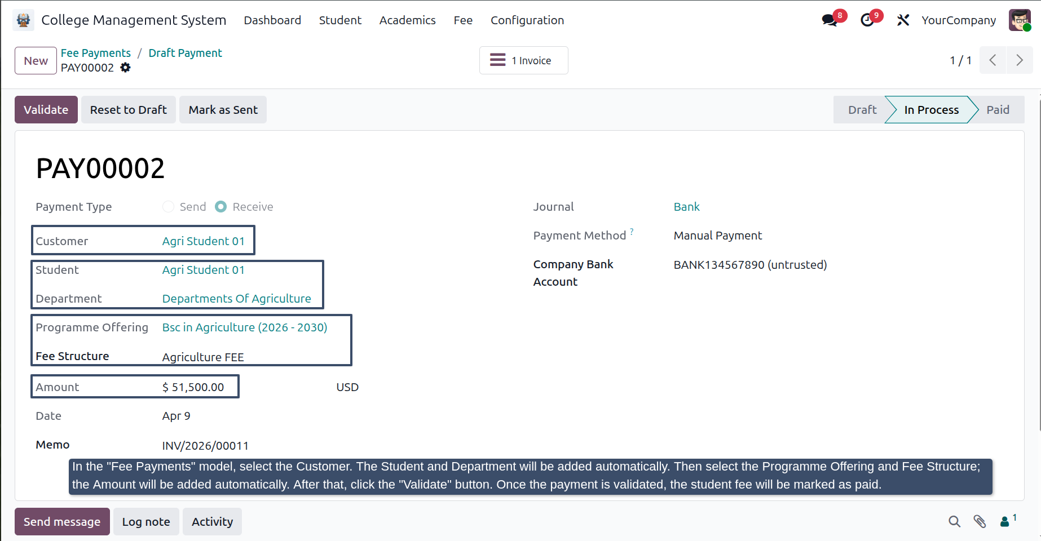1041x541 pixels.
Task: Open the Configuration menu
Action: point(527,20)
